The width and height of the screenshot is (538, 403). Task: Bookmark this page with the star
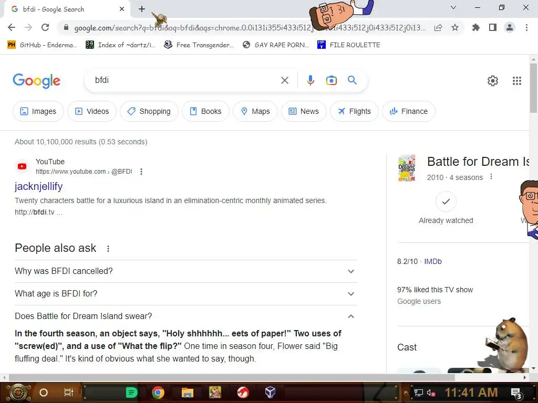(x=455, y=27)
